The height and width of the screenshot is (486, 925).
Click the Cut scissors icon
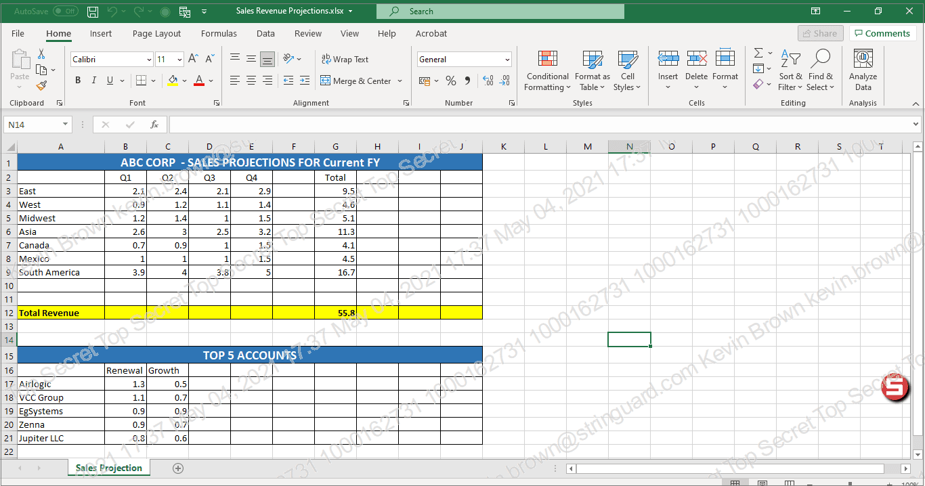(x=41, y=53)
